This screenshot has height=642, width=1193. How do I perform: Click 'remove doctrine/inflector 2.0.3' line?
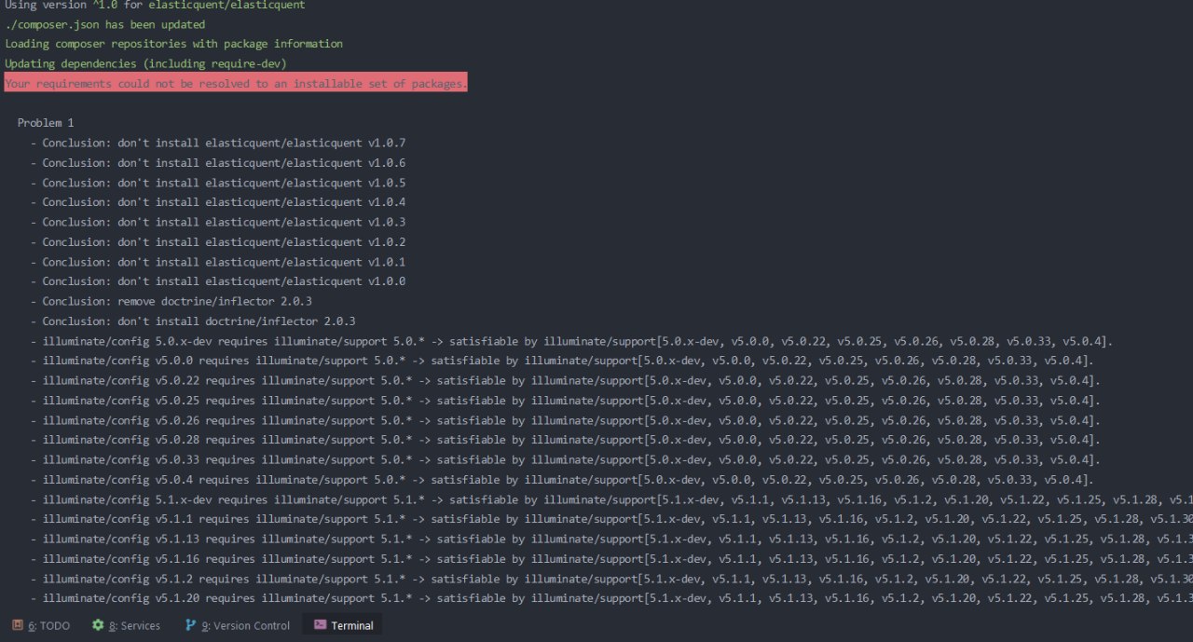click(x=171, y=301)
